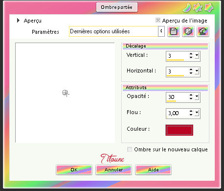Click the Annuler button
The height and width of the screenshot is (191, 224).
[113, 170]
